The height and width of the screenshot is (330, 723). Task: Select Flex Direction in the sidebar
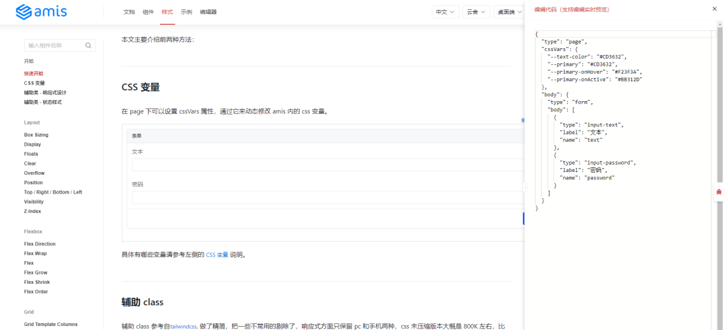click(39, 244)
